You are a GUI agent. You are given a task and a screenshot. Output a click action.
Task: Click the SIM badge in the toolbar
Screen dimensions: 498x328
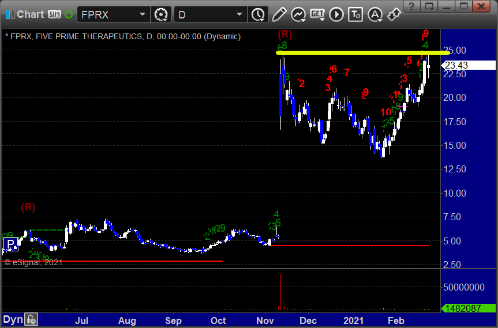click(54, 14)
